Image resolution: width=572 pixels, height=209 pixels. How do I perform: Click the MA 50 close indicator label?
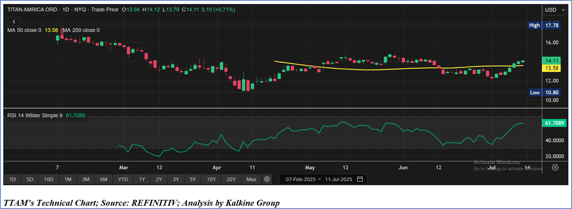24,30
